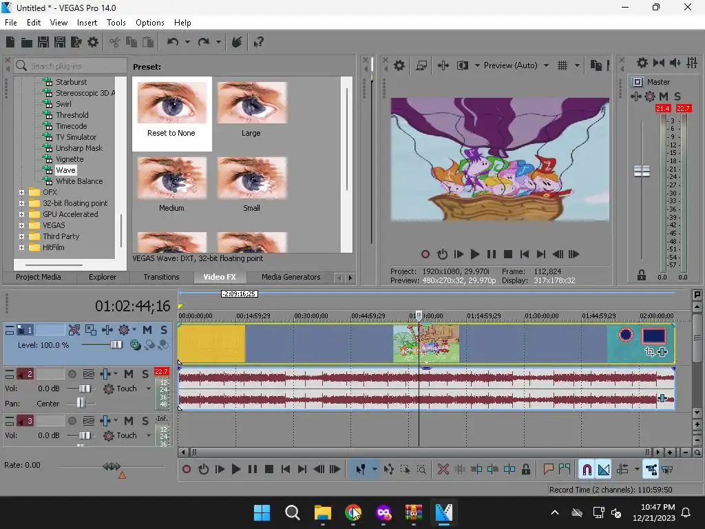Click Preview on External Monitor icon
This screenshot has height=529, width=705.
(x=421, y=65)
